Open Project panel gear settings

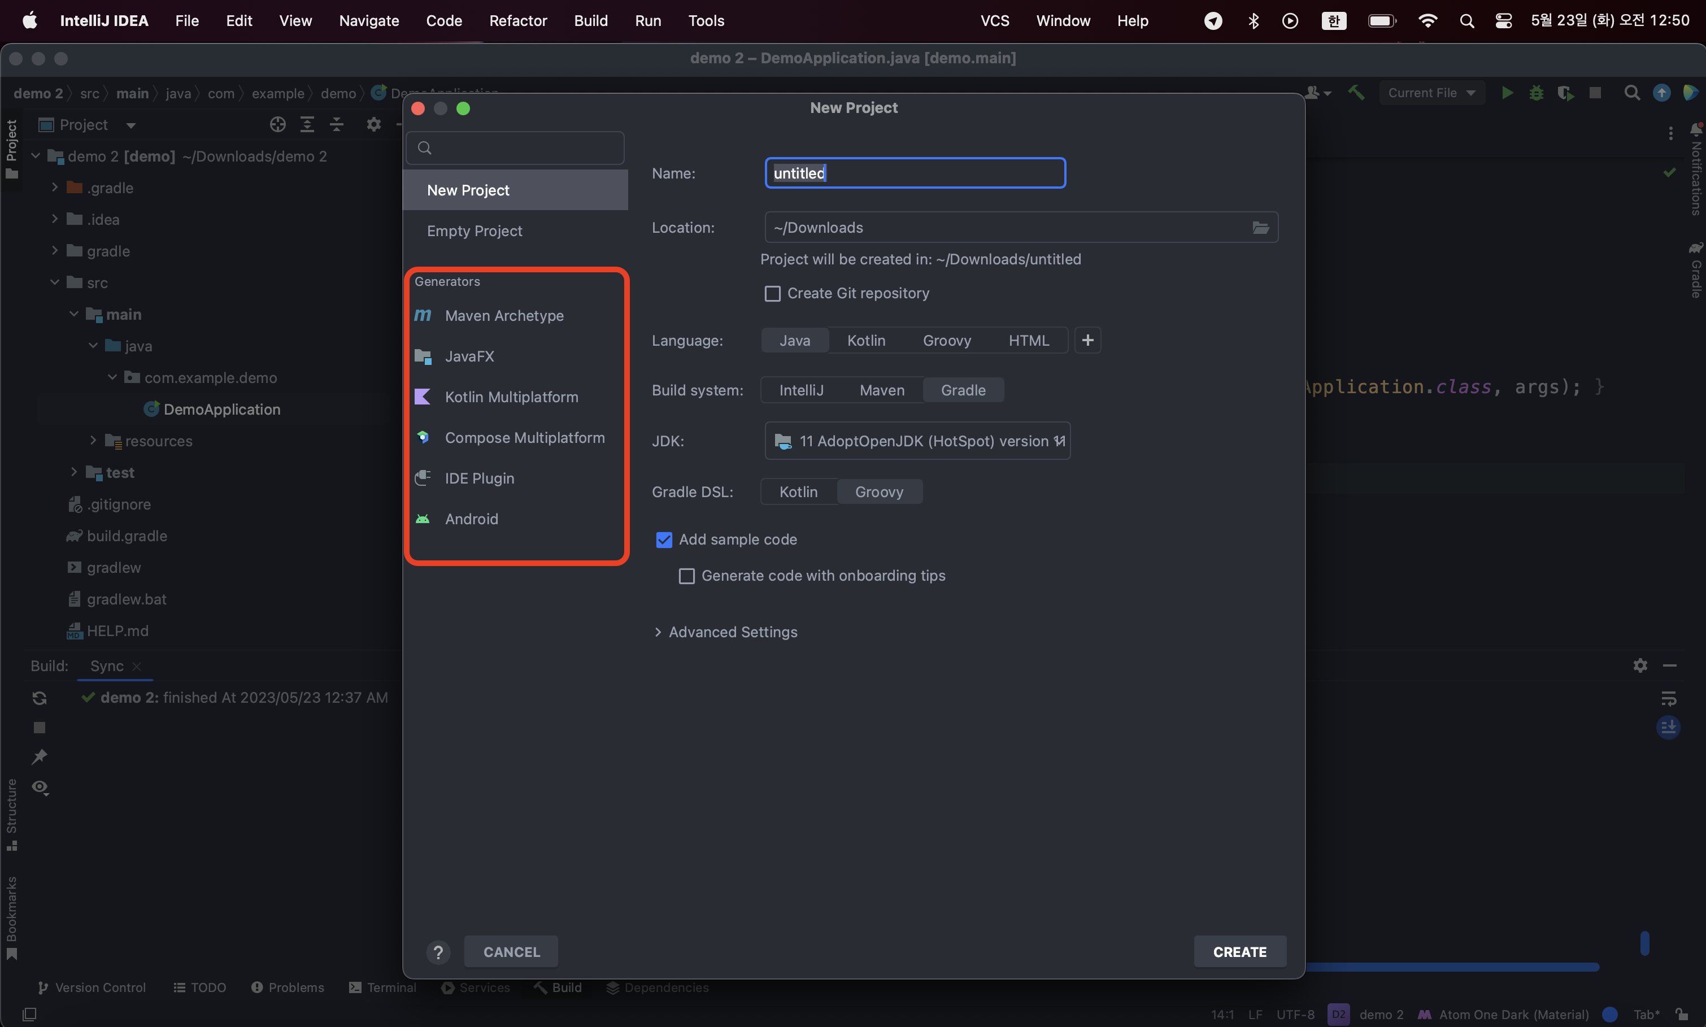[373, 125]
